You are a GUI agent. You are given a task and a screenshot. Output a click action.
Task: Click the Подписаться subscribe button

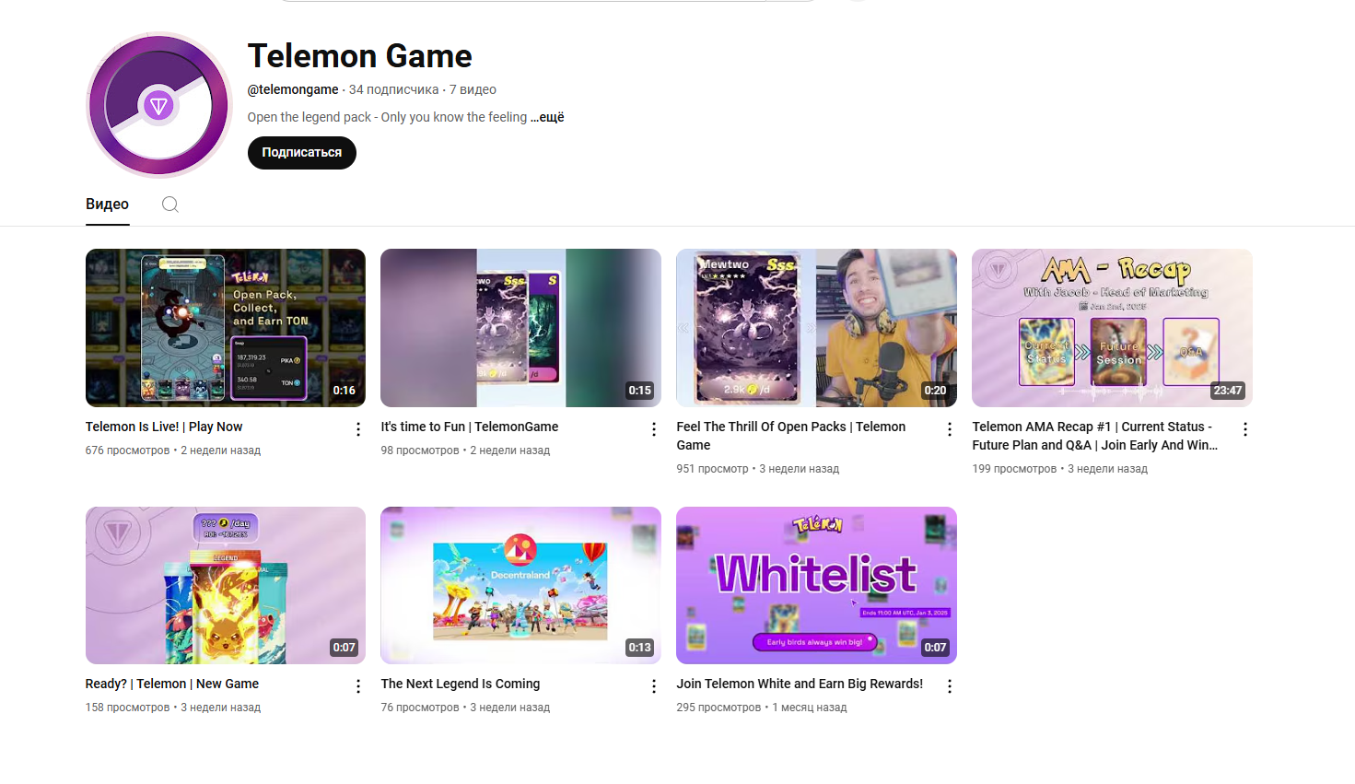pyautogui.click(x=302, y=153)
